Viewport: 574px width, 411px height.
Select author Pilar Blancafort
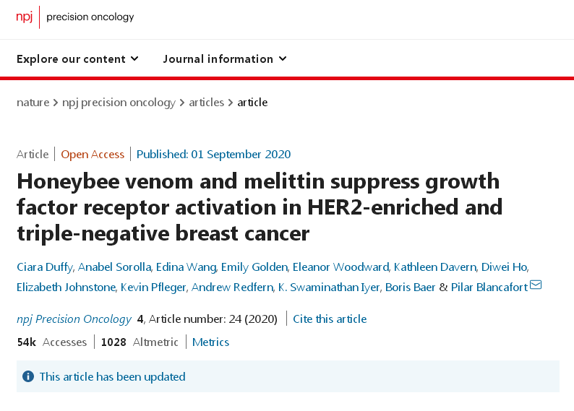pos(489,287)
